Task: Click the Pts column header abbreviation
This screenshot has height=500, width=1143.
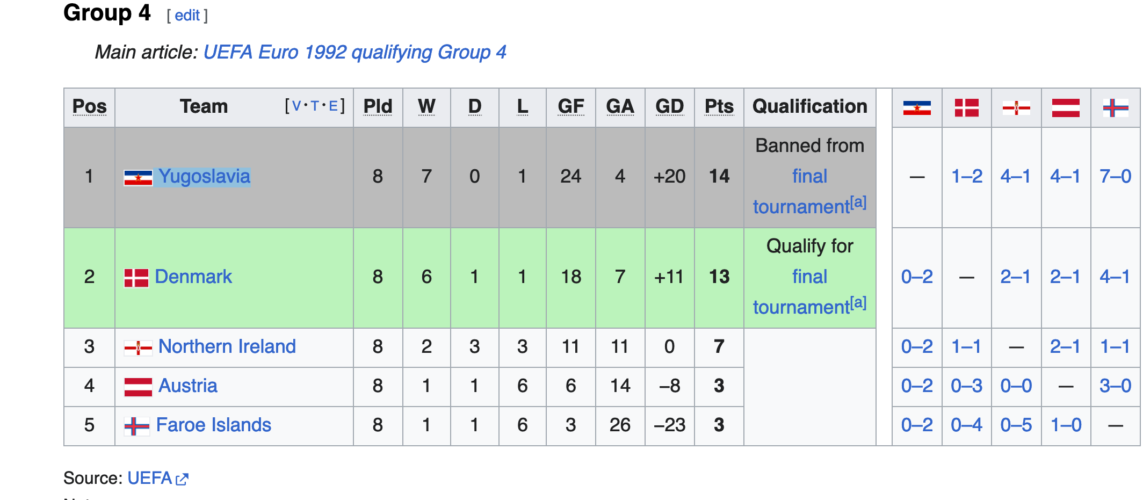Action: click(x=719, y=106)
